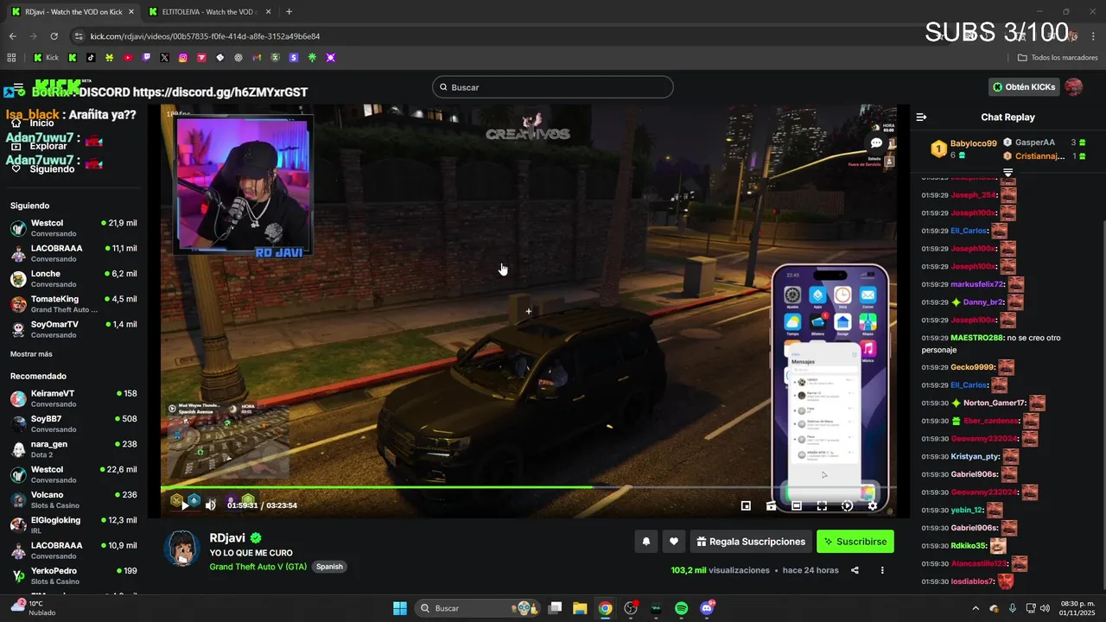1106x622 pixels.
Task: Open KeirameVT recommended channel
Action: coord(73,398)
